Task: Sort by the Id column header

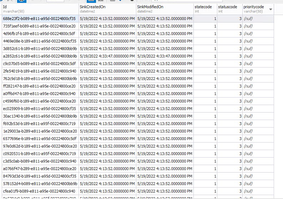Action: 40,9
